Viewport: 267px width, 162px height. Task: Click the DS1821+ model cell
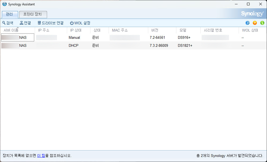(185, 46)
